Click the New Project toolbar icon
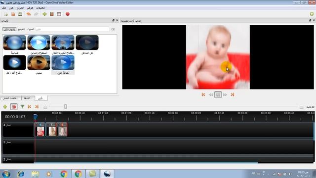This screenshot has height=178, width=316. click(x=6, y=14)
